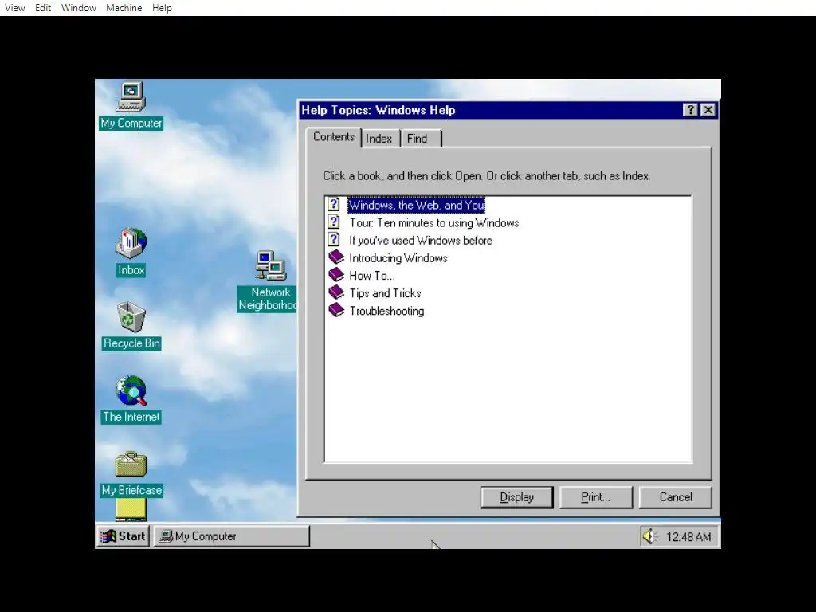Click the Cancel button
Screen dimensions: 816x612
tap(676, 497)
